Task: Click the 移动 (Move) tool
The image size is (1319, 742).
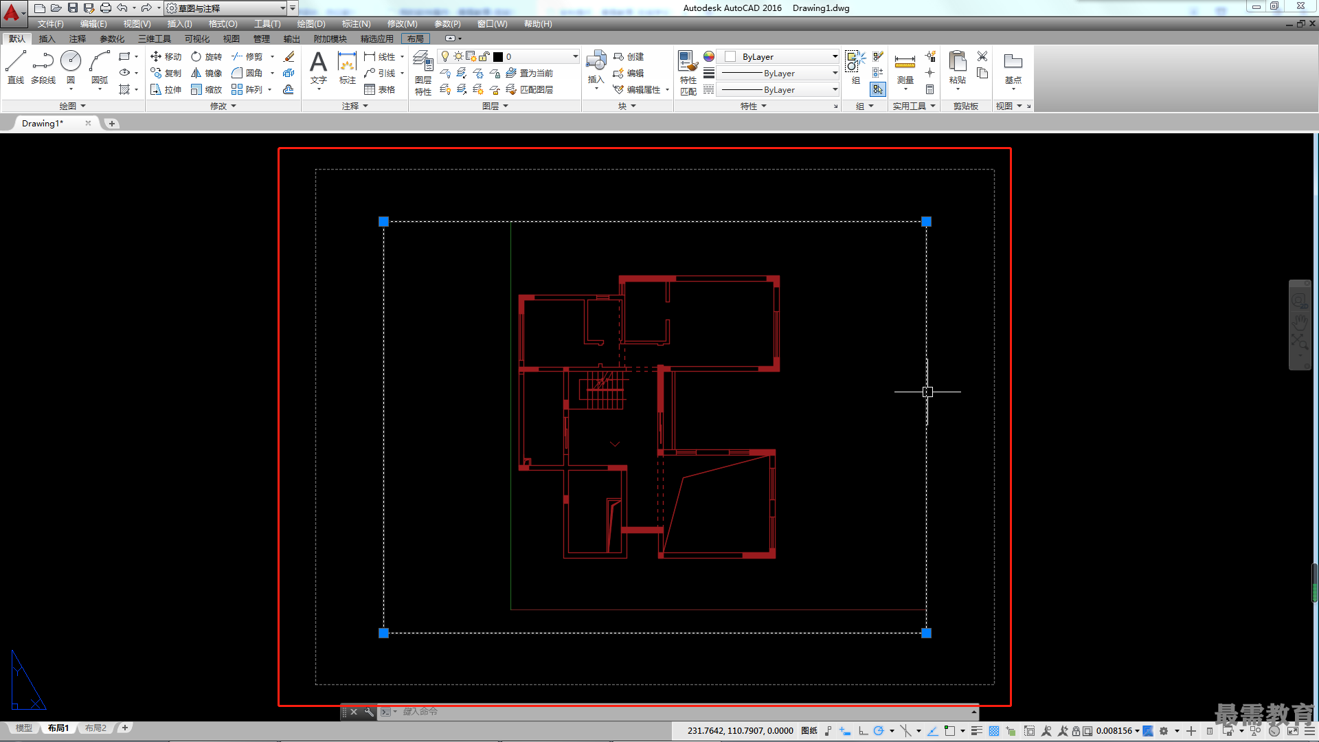Action: [166, 56]
